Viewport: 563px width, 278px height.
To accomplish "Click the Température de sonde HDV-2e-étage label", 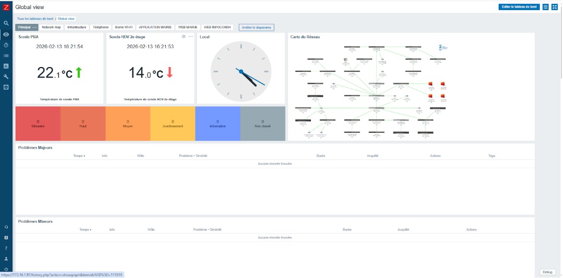I will (150, 99).
